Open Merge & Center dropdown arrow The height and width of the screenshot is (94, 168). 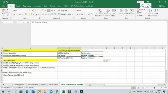(73, 14)
